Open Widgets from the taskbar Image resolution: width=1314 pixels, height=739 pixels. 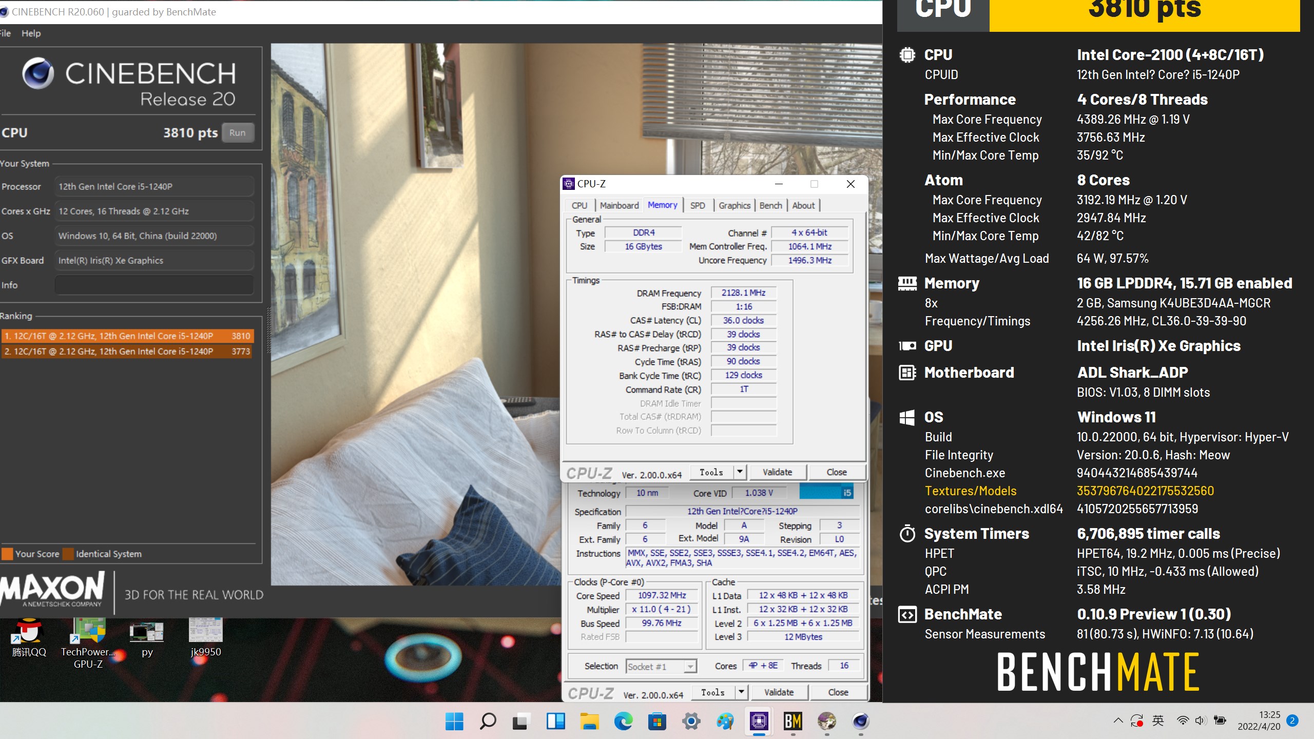point(555,722)
